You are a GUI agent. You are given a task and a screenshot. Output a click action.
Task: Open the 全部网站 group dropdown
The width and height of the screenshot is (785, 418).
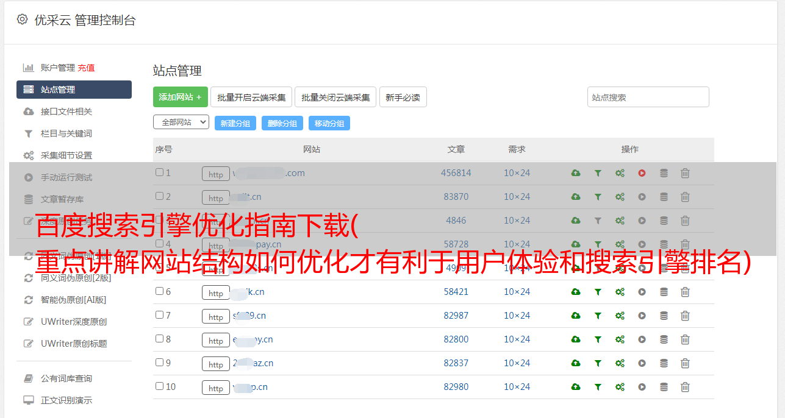181,122
